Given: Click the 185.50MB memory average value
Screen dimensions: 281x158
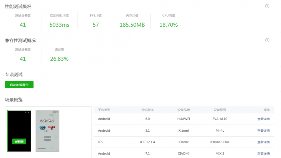Looking at the screenshot, I should (x=132, y=25).
